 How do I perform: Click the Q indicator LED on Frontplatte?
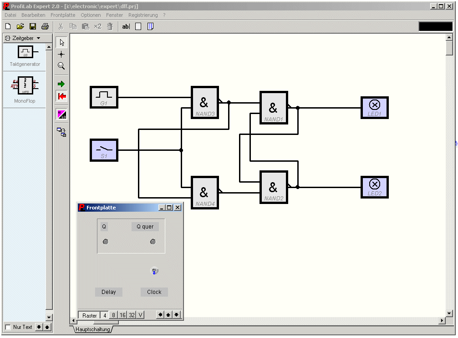106,242
